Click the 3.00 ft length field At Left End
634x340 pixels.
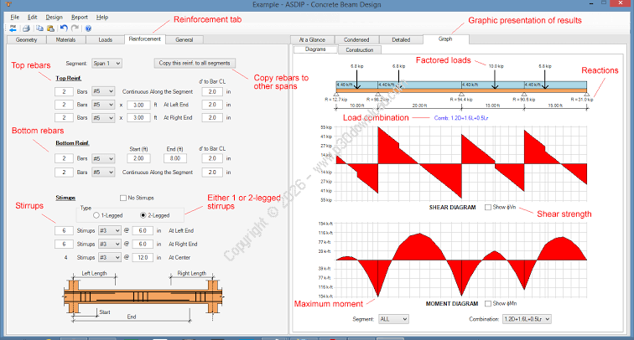click(x=138, y=105)
